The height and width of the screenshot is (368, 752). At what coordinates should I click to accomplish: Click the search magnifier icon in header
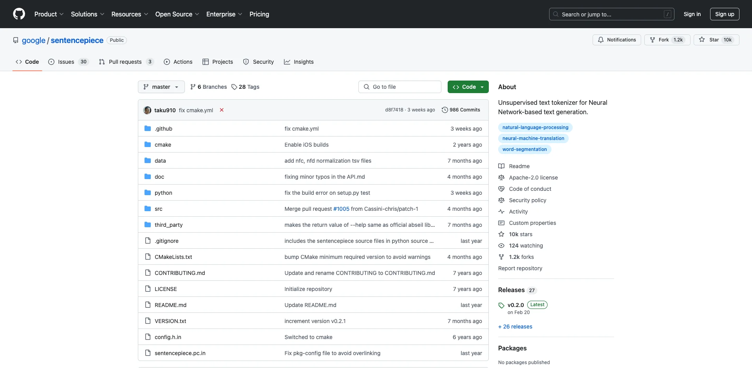click(x=556, y=14)
